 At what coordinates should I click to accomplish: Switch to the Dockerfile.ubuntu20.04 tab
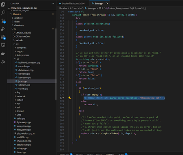[72, 4]
